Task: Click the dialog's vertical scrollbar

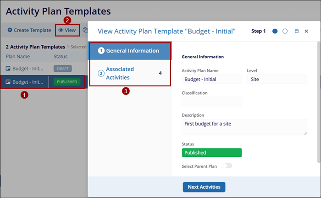Action: click(x=319, y=101)
